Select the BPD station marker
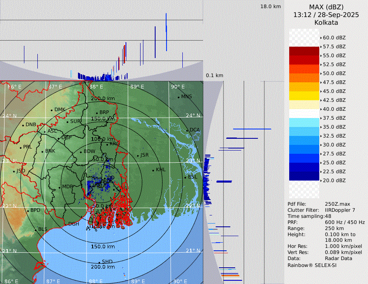 [28, 211]
